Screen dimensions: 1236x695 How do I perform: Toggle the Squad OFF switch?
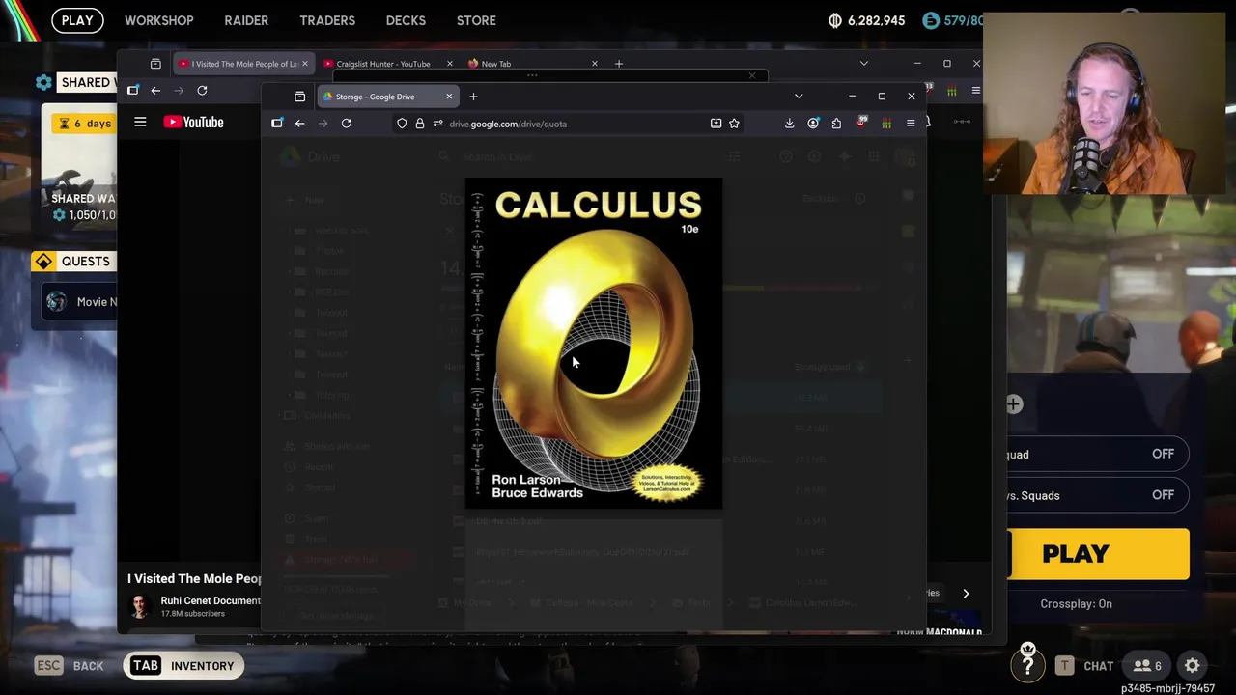click(x=1163, y=455)
